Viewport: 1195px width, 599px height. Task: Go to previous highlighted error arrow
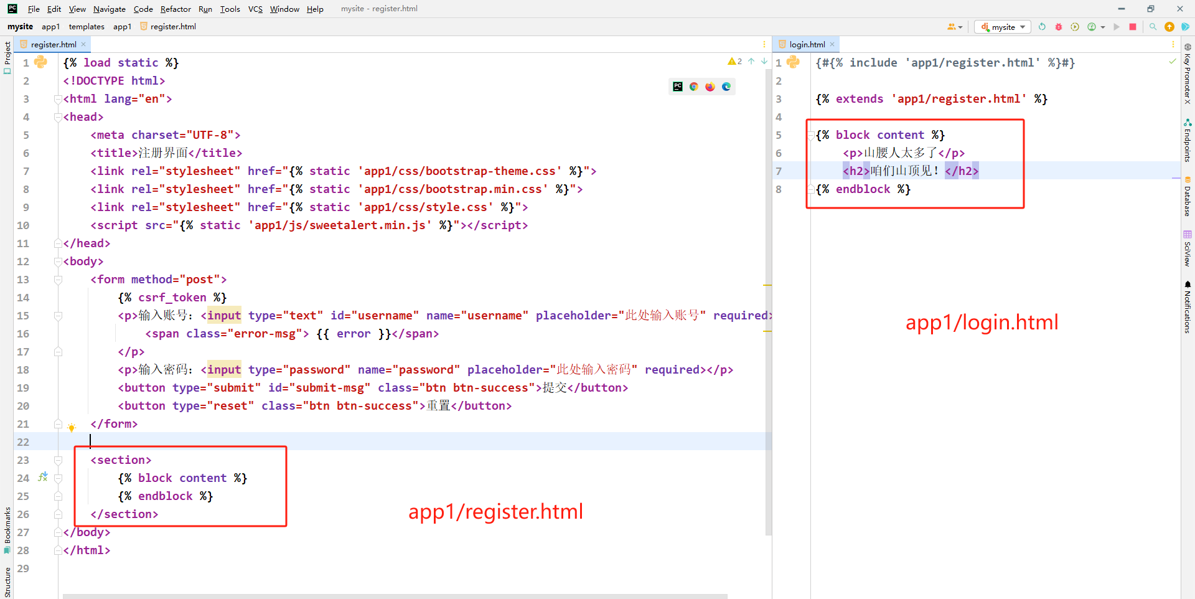[751, 61]
